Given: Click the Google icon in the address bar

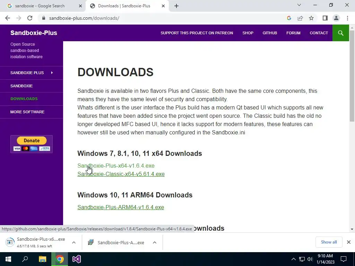Looking at the screenshot, I should 289,18.
